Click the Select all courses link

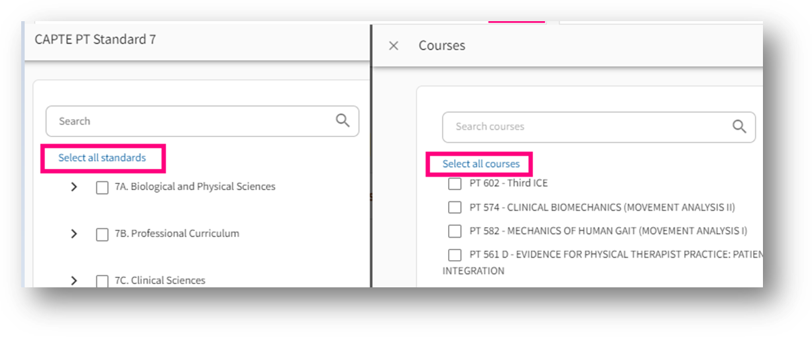481,164
